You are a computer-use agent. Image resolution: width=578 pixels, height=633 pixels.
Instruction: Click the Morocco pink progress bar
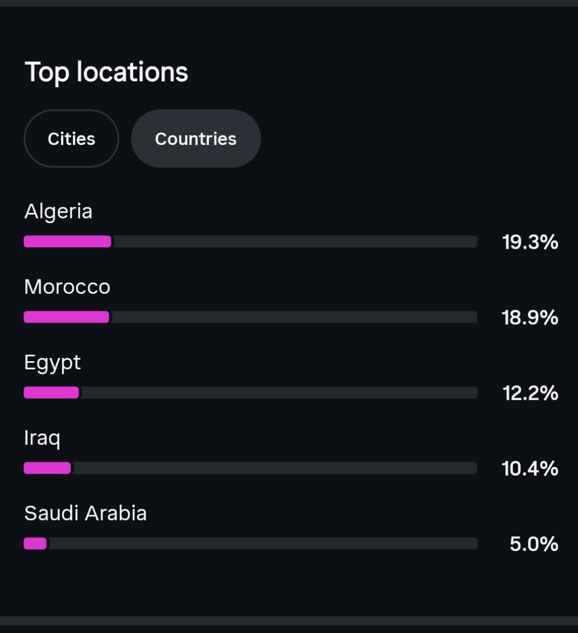coord(67,317)
